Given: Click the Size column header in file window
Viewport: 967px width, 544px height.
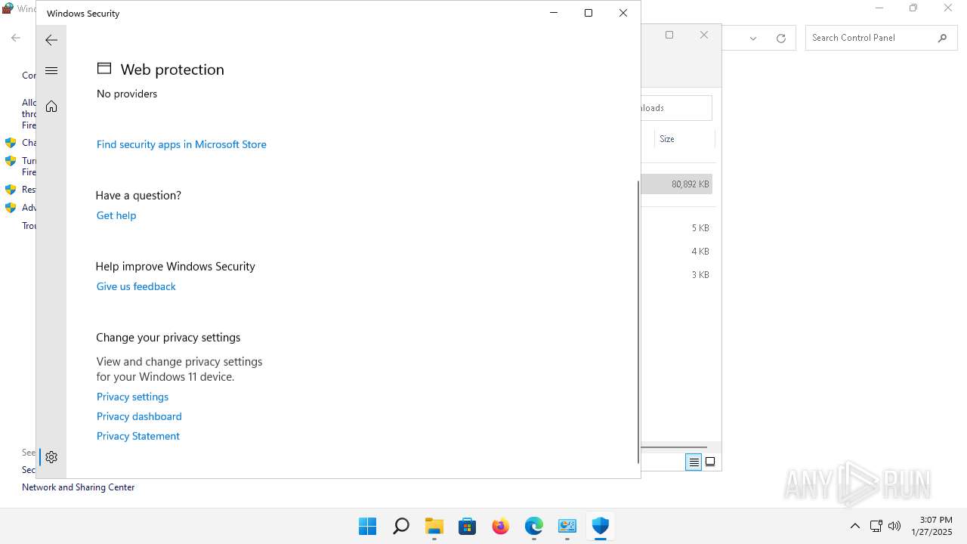Looking at the screenshot, I should [x=684, y=139].
